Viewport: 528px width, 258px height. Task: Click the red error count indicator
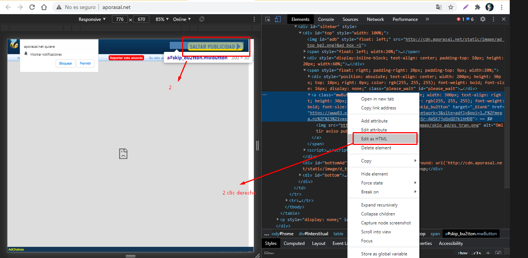click(460, 19)
